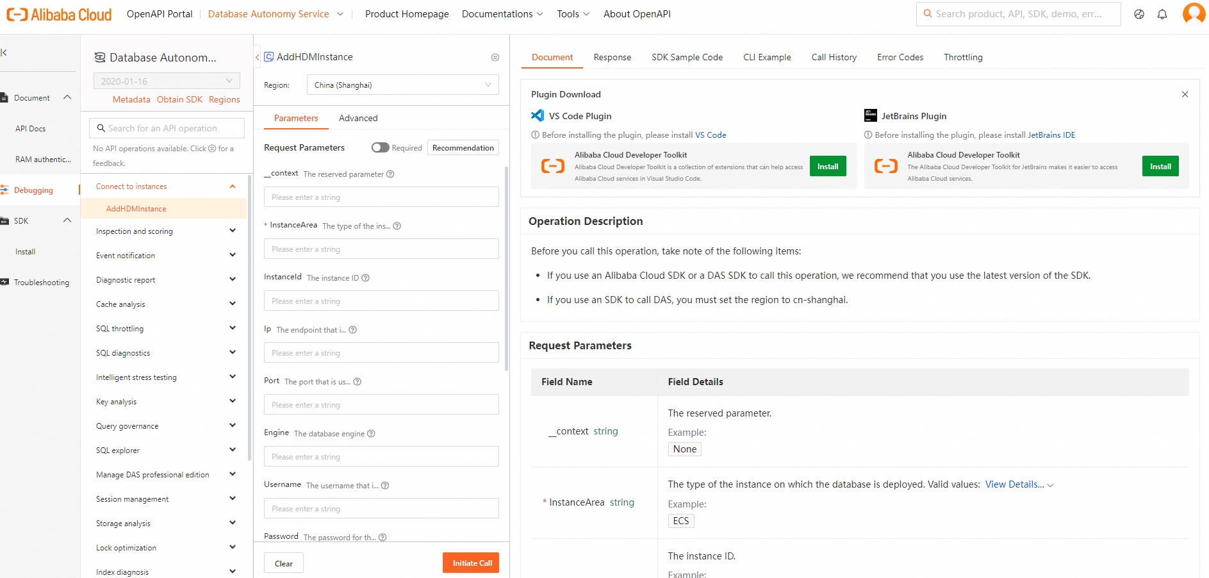Expand the SQL throttling group
This screenshot has height=578, width=1209.
coord(233,328)
